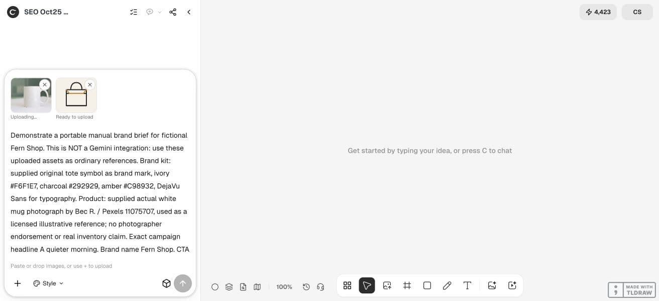Collapse the chat sidebar with the chevron
The image size is (659, 301).
(189, 12)
